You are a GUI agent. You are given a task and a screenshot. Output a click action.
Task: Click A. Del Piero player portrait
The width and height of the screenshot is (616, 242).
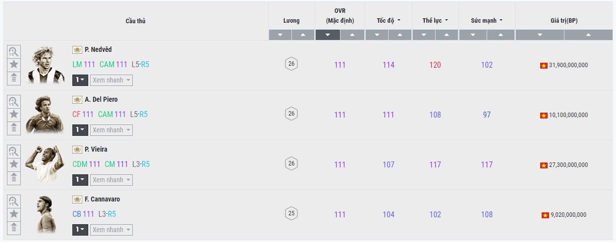point(45,115)
